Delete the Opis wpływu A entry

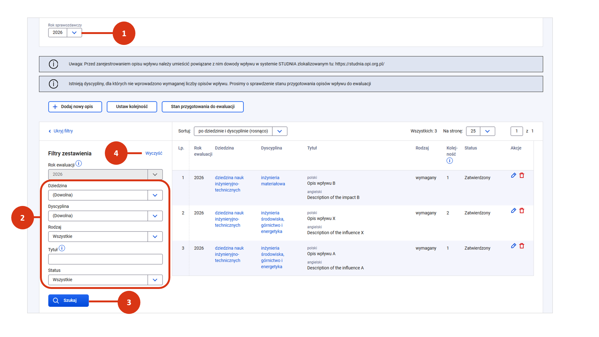tap(522, 246)
